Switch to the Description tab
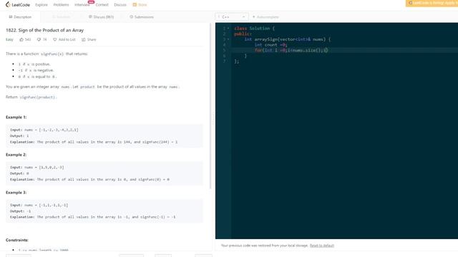Image resolution: width=458 pixels, height=257 pixels. coord(20,17)
